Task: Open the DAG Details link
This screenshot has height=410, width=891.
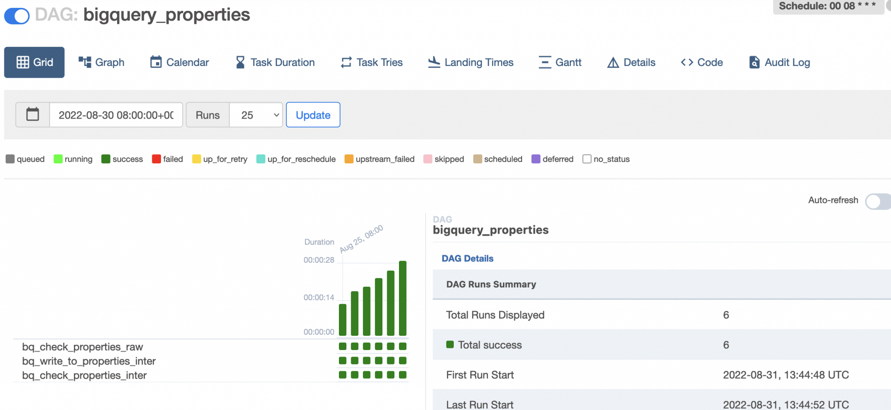Action: 467,258
